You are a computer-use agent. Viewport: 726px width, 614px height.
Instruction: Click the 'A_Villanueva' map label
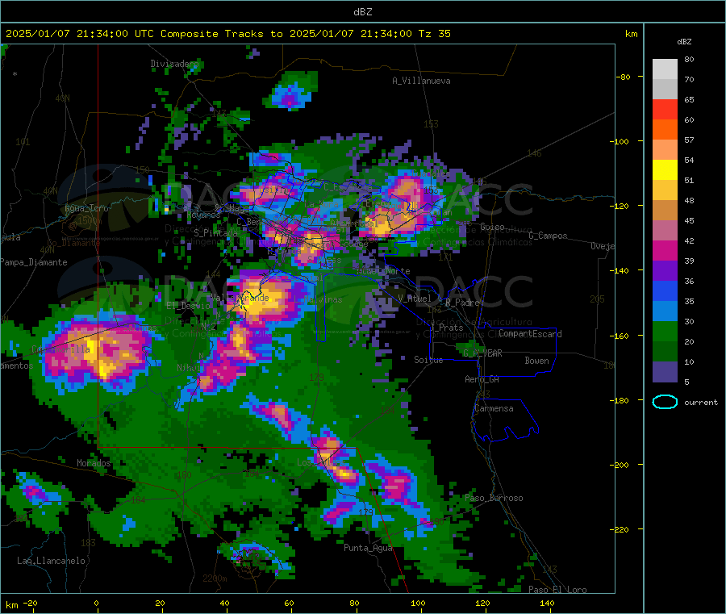tap(421, 81)
